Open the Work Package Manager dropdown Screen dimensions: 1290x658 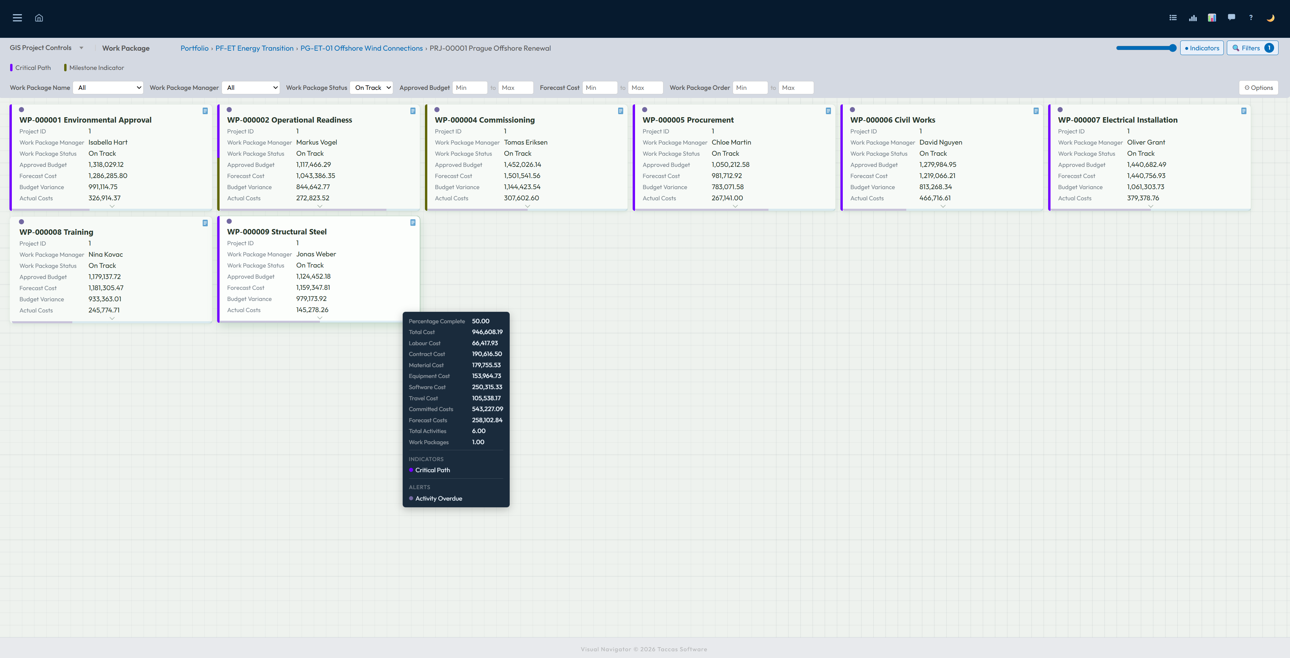click(251, 87)
